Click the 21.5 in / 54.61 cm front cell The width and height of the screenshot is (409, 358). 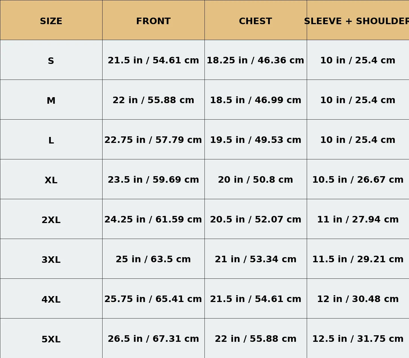tap(153, 60)
